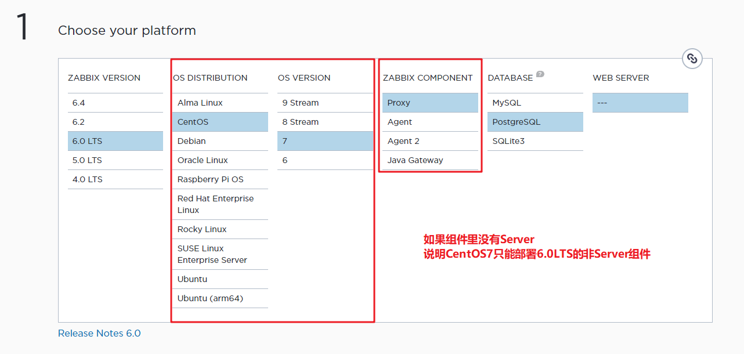Image resolution: width=744 pixels, height=354 pixels.
Task: Click the OS DISTRIBUTION column header
Action: 210,78
